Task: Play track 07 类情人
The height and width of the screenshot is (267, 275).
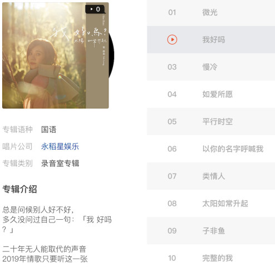Action: coord(211,176)
